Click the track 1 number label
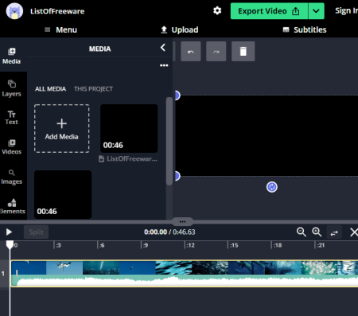 click(3, 273)
